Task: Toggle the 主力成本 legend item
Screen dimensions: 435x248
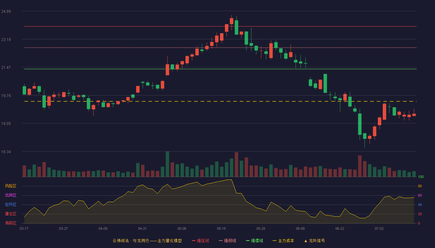Action: click(283, 241)
